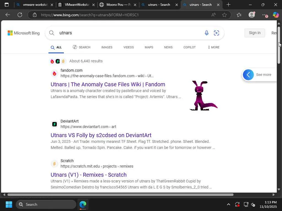The image size is (282, 211).
Task: Open Windows Start menu
Action: click(x=9, y=204)
